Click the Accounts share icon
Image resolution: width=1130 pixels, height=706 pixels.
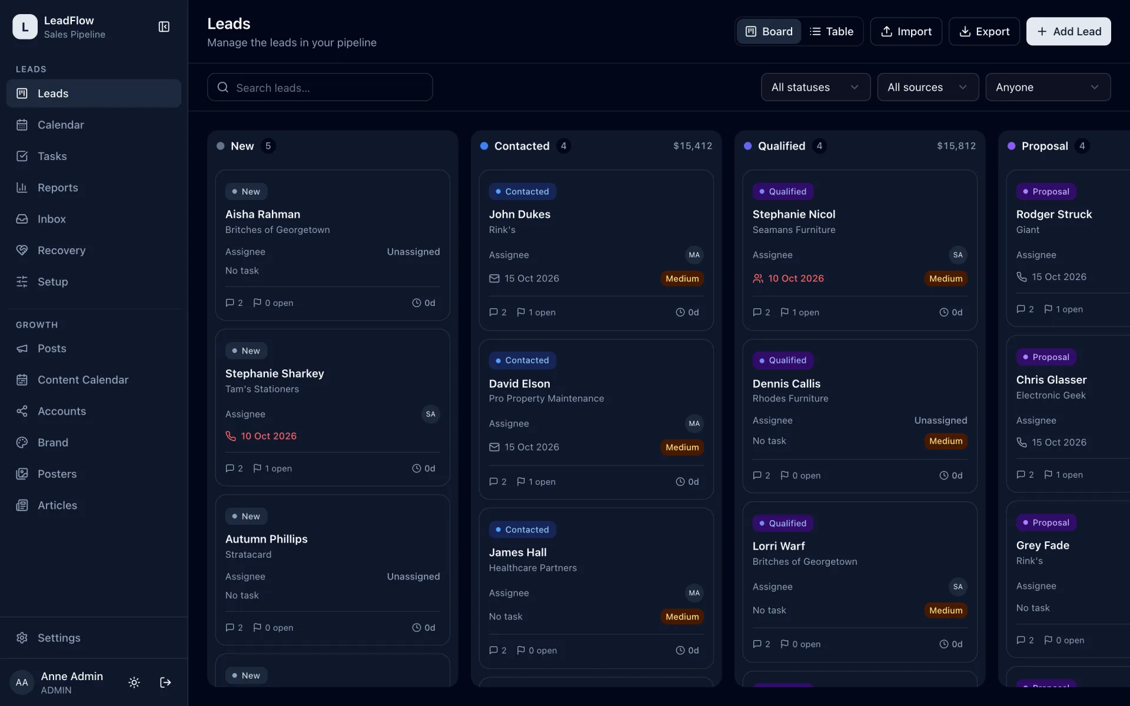(x=22, y=411)
